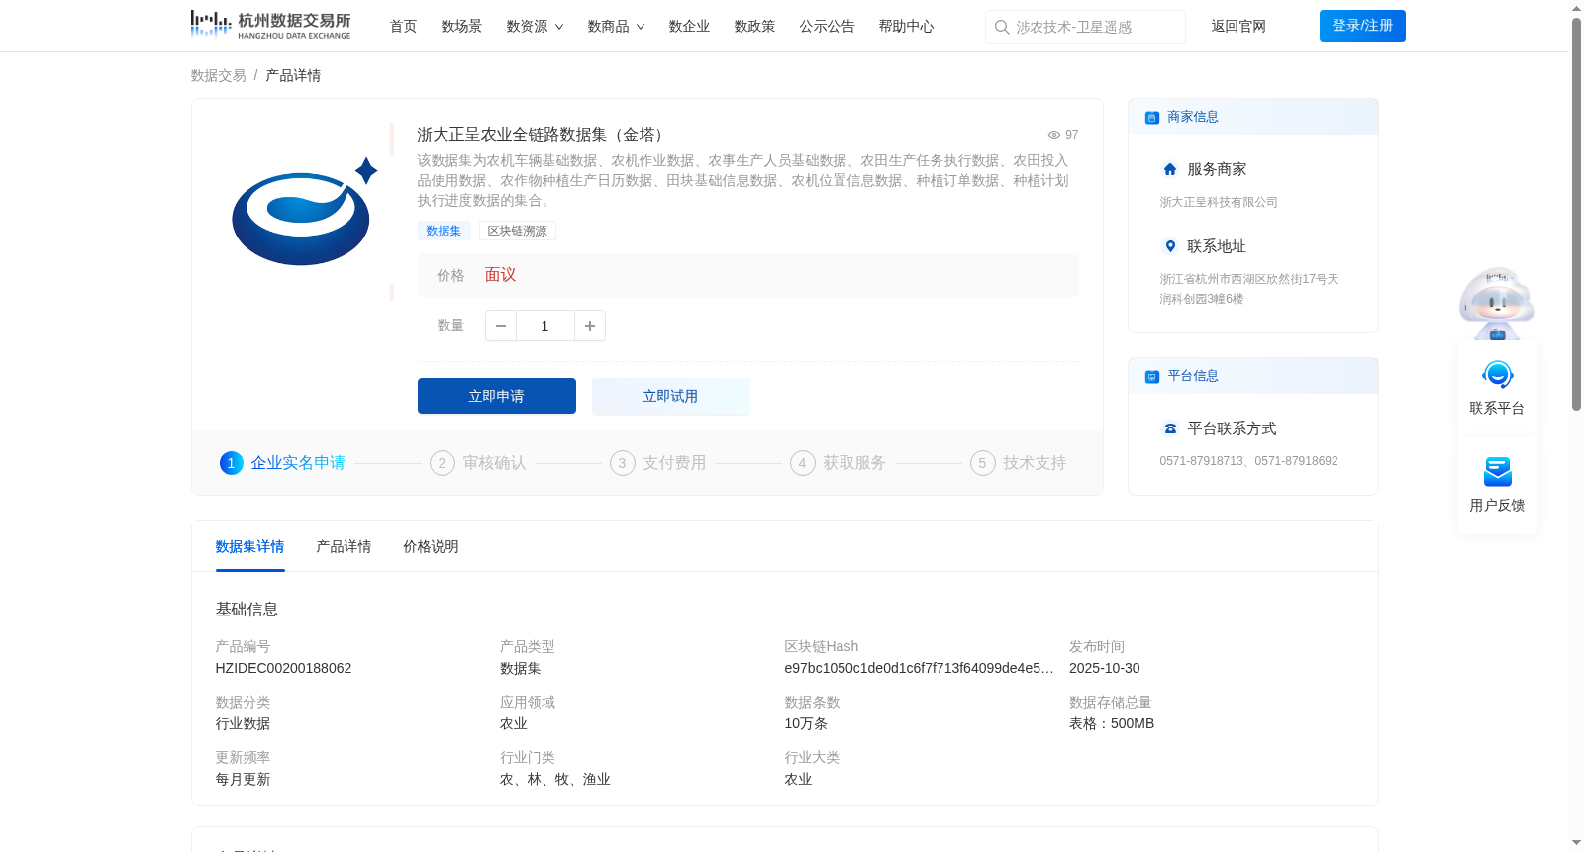Click the 平台联系方式 telephone icon
1584x852 pixels.
point(1170,428)
